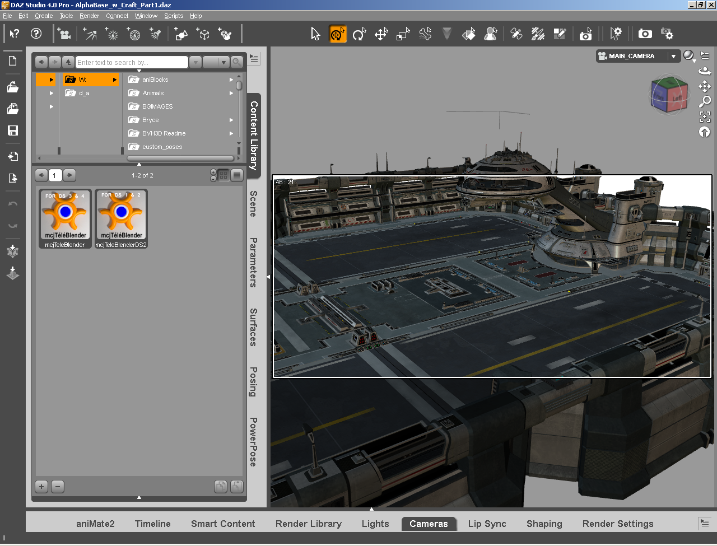Image resolution: width=717 pixels, height=546 pixels.
Task: Switch content view to list mode
Action: click(237, 175)
